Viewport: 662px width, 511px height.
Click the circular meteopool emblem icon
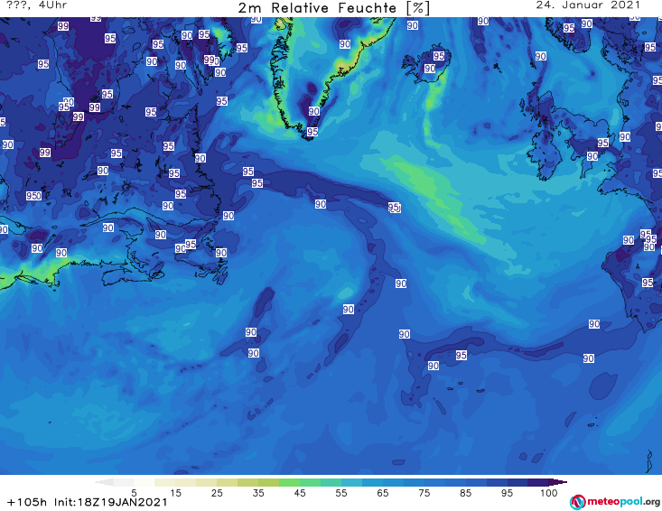[x=577, y=502]
